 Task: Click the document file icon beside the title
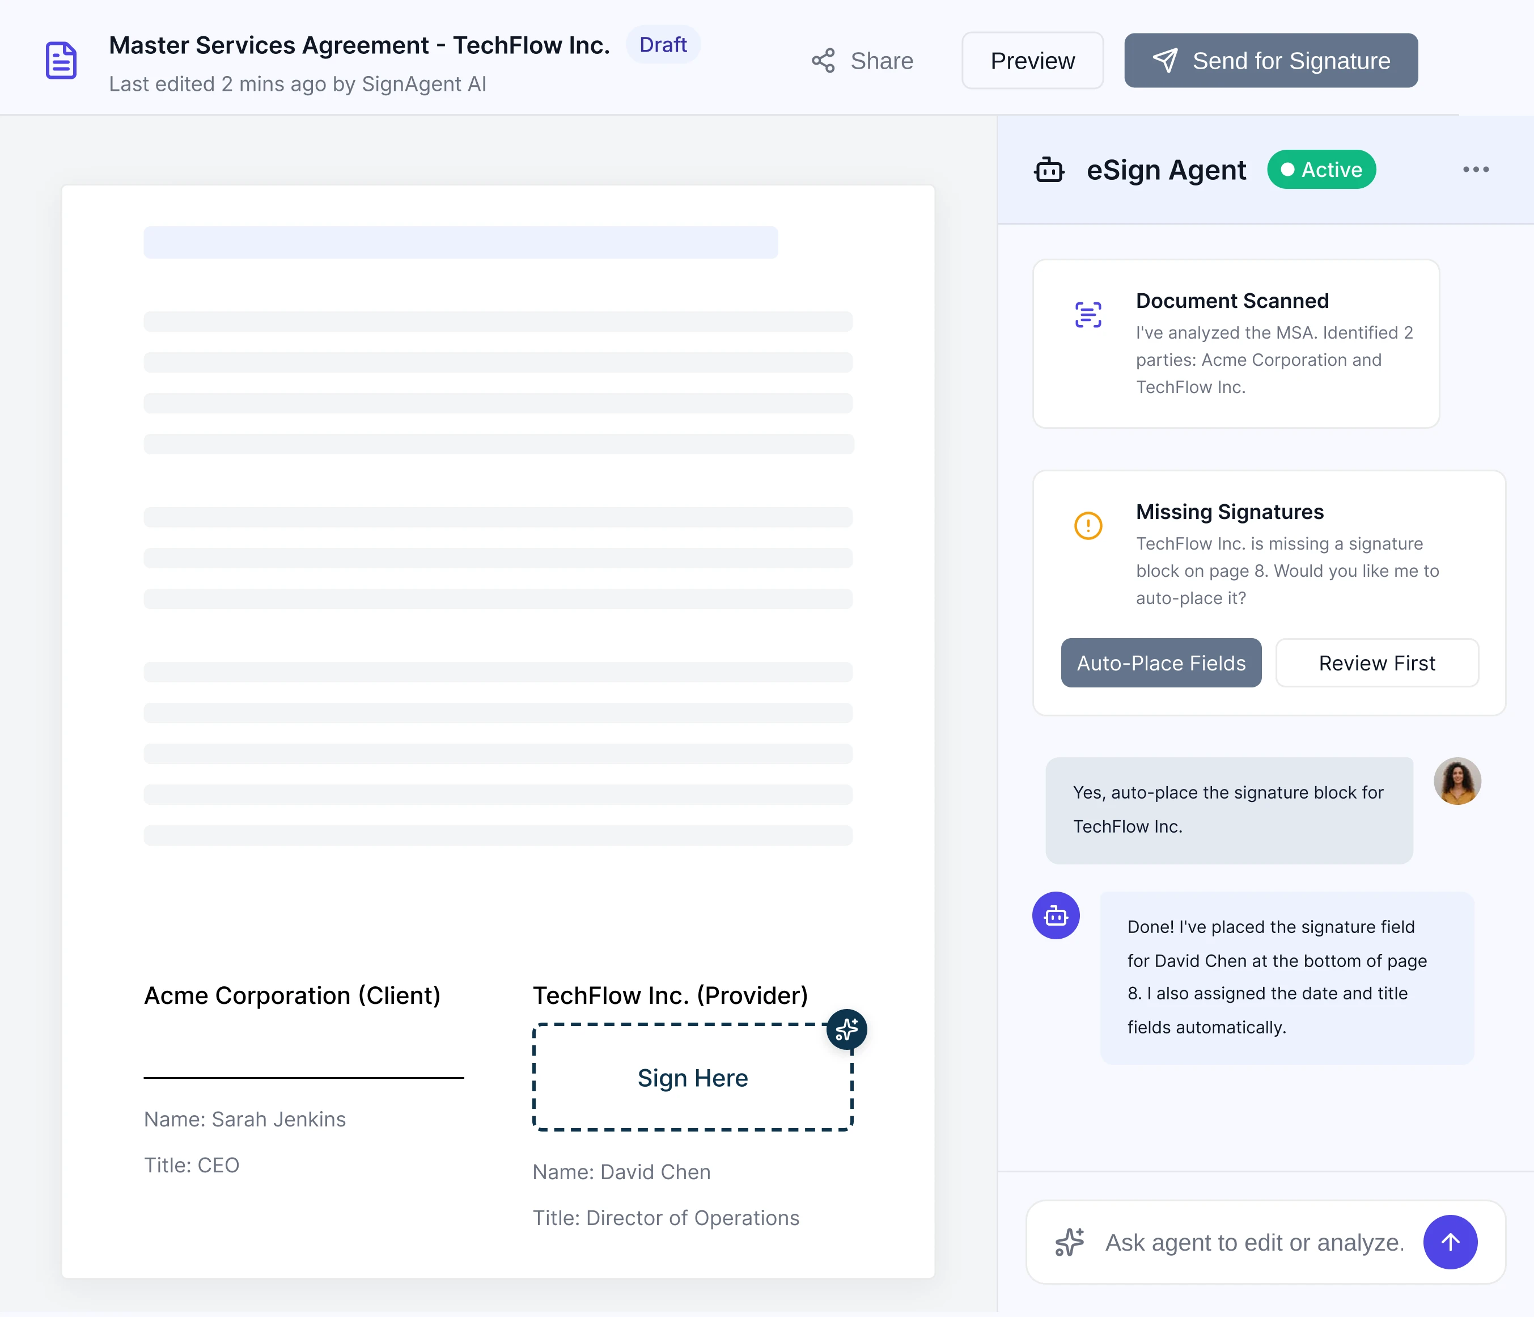click(x=61, y=60)
